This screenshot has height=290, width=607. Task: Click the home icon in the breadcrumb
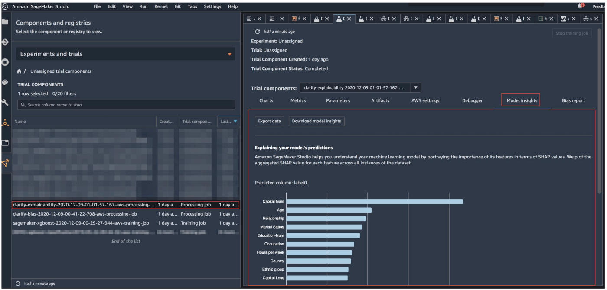click(x=20, y=71)
